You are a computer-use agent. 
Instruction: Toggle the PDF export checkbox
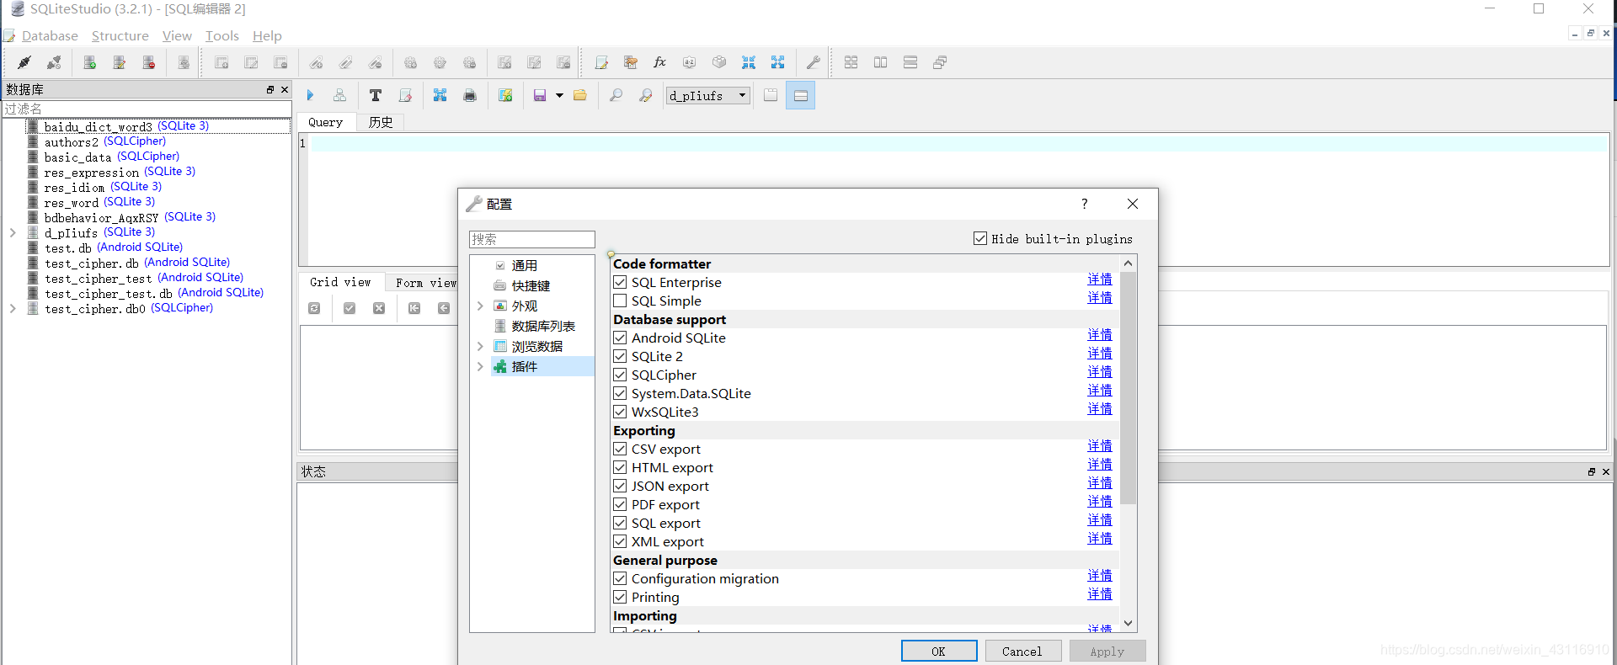[x=620, y=504]
